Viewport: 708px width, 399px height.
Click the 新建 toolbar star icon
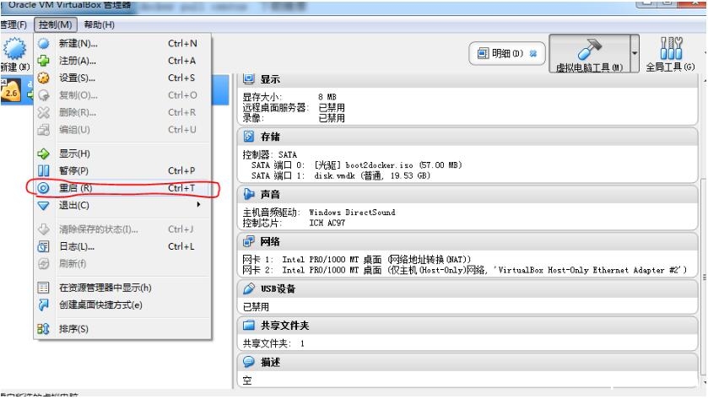[14, 49]
